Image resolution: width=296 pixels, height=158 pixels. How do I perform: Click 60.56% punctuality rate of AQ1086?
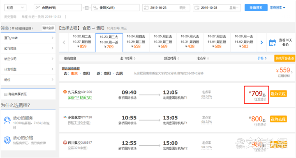[x=206, y=97]
